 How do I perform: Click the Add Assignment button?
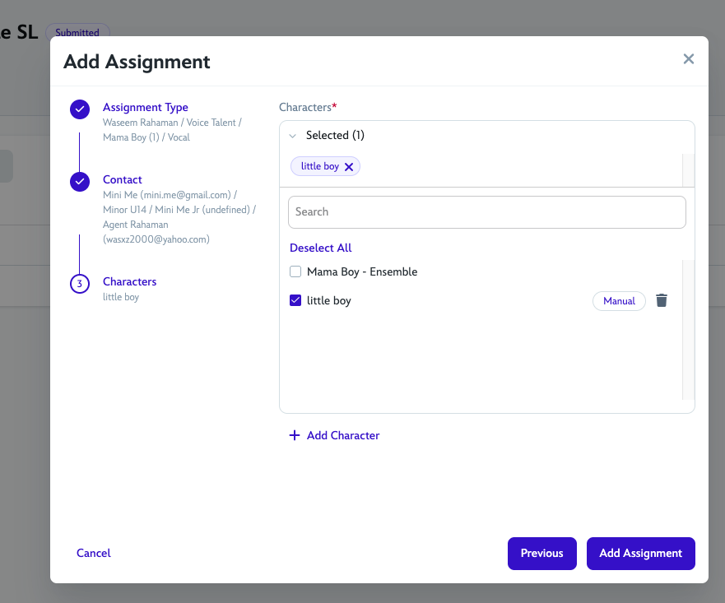640,553
